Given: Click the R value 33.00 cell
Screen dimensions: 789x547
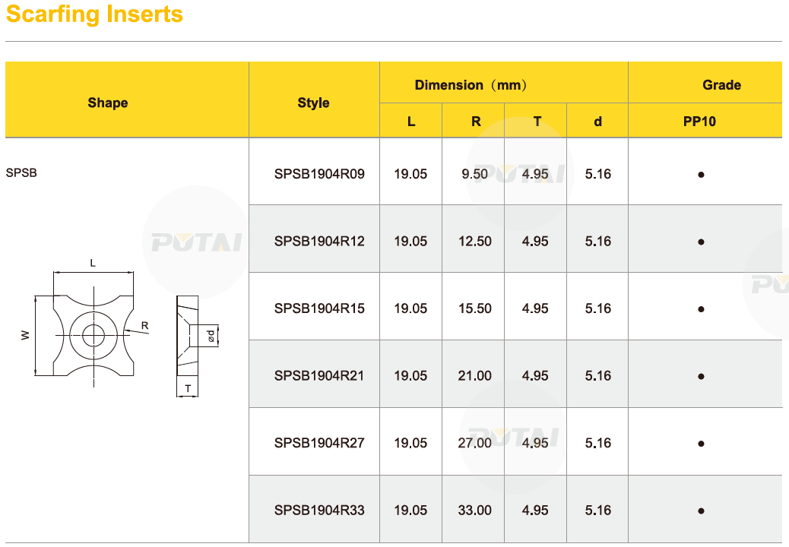Looking at the screenshot, I should tap(474, 511).
